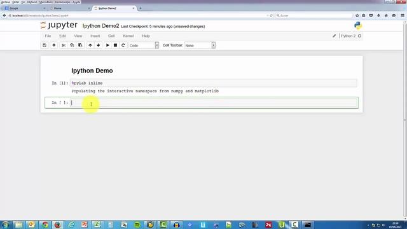
Task: Open the command prompt taskbar icon
Action: (308, 225)
